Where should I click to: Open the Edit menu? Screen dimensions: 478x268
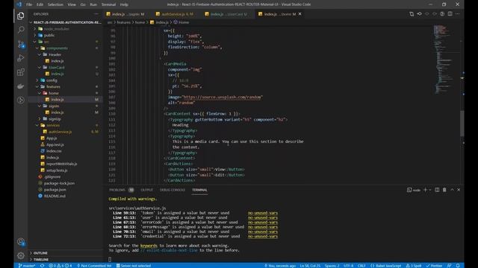tap(40, 4)
